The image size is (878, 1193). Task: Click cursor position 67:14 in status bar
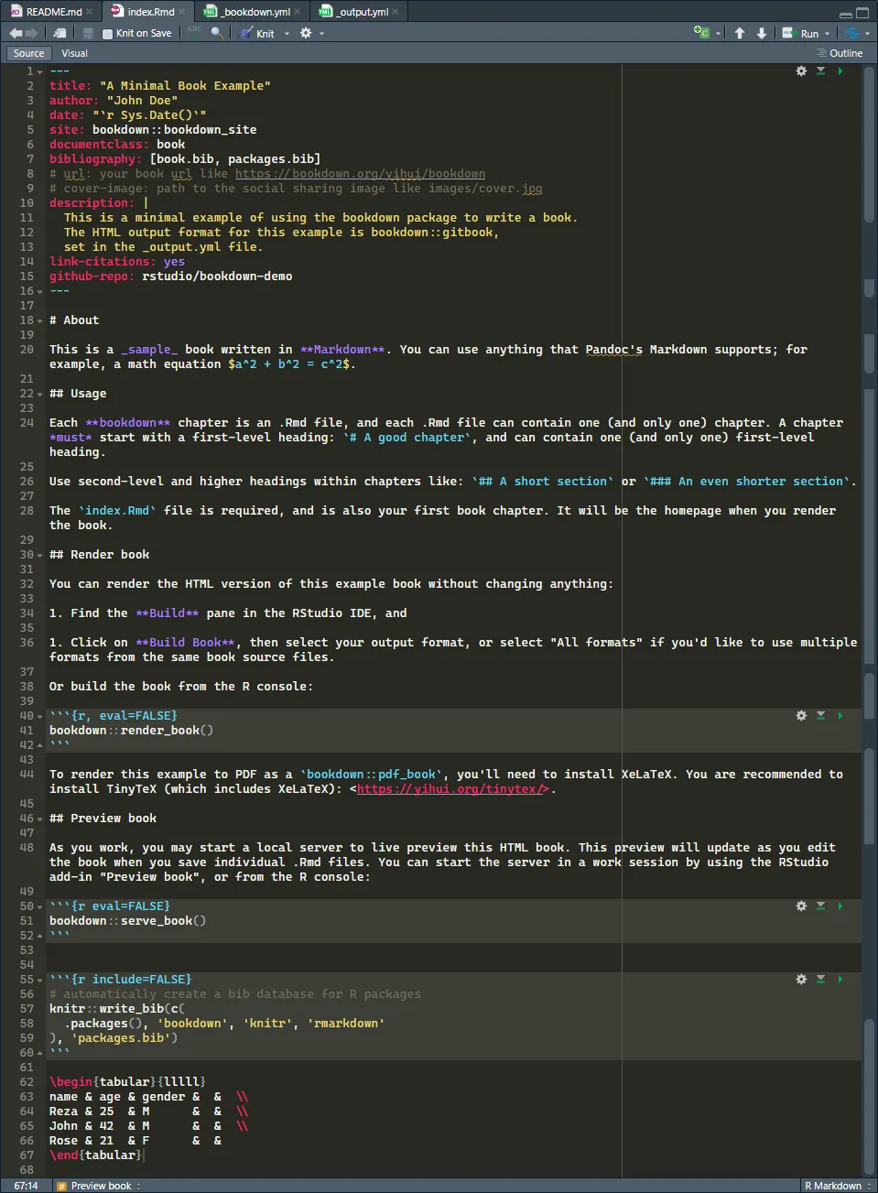[26, 1186]
